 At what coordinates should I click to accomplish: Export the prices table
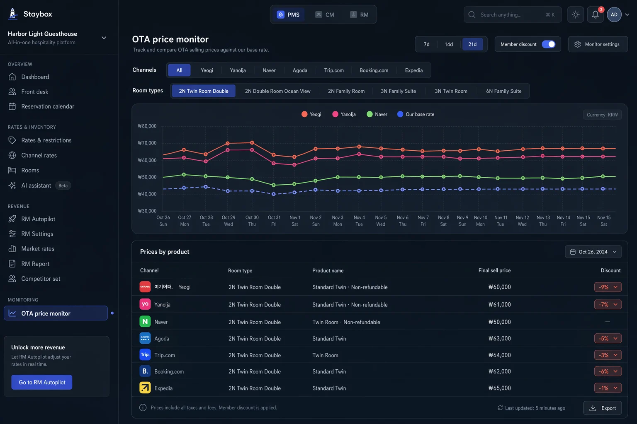(x=603, y=408)
